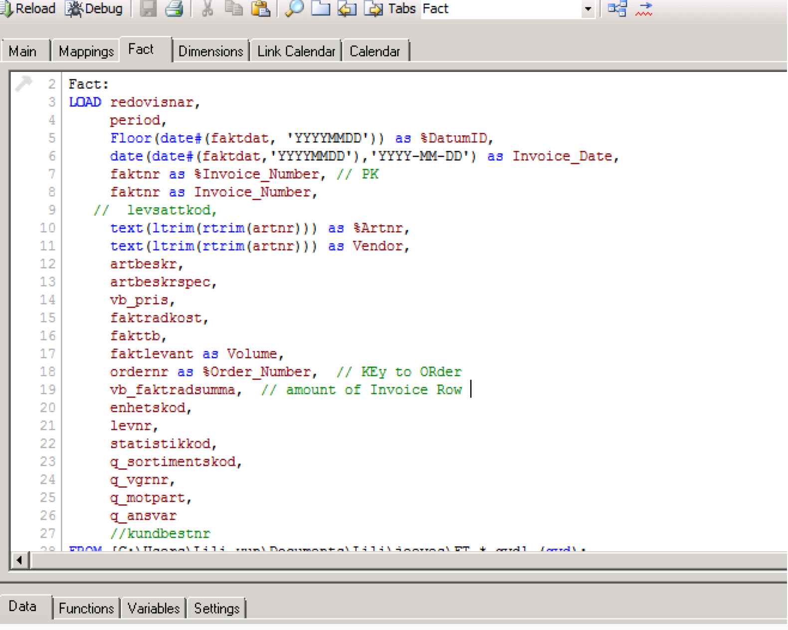The height and width of the screenshot is (630, 788).
Task: Click 'levnr' on line 21
Action: (131, 426)
